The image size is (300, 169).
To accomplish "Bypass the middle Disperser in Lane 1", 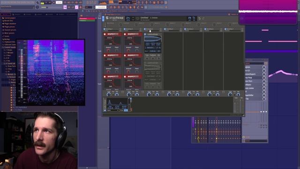I will click(105, 55).
